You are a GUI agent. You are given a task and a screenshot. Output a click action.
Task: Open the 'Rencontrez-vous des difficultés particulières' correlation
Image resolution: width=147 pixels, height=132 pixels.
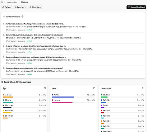point(35,24)
